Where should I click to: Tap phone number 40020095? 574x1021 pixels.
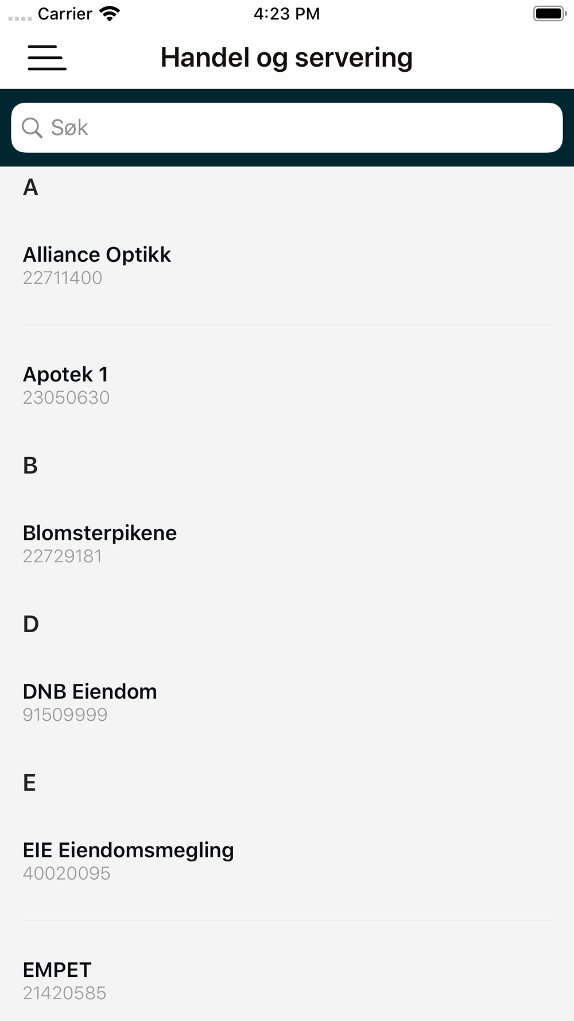tap(67, 873)
